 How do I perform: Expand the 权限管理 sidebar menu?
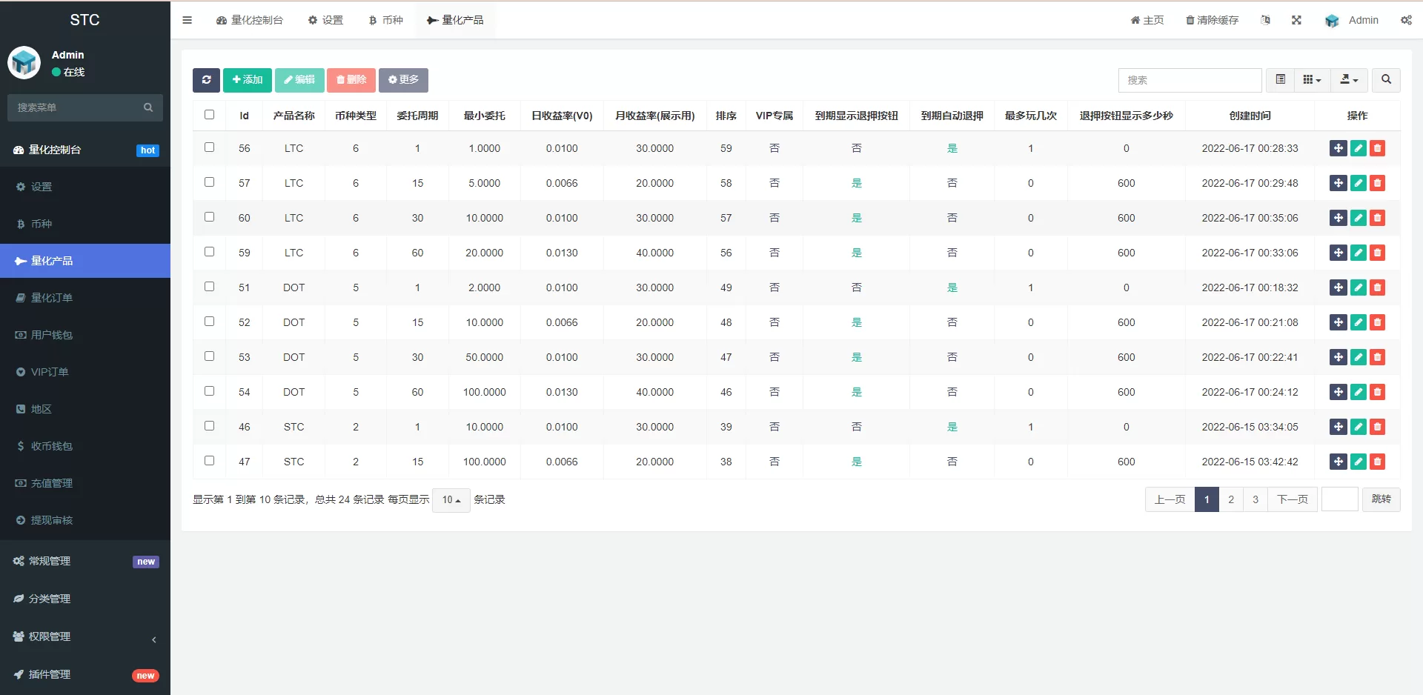point(50,636)
